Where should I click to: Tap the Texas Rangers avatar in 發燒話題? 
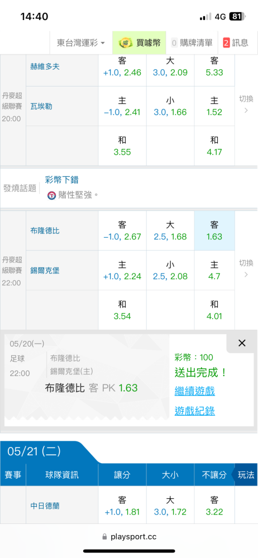[52, 195]
